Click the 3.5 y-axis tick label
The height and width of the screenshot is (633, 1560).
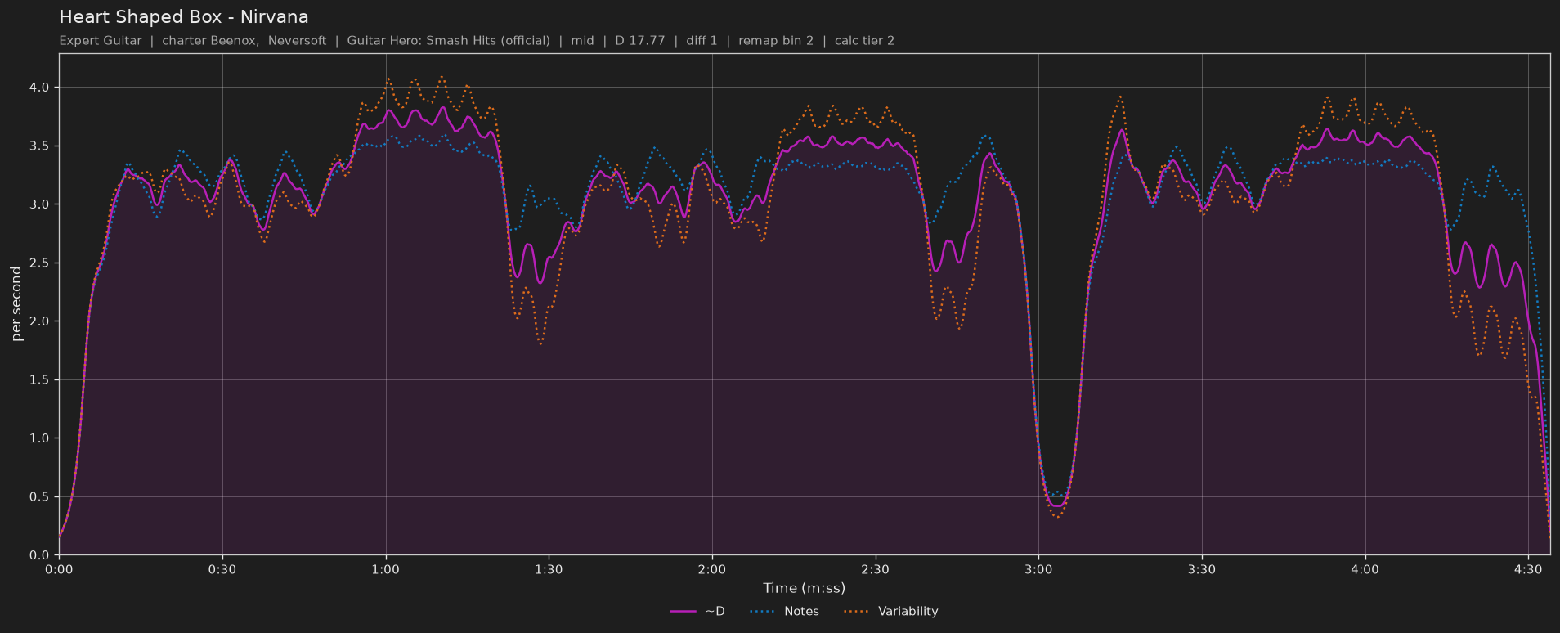coord(39,146)
